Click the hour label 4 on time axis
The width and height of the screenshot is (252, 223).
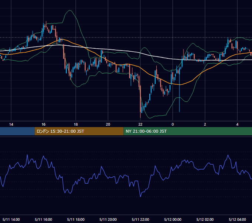237,125
